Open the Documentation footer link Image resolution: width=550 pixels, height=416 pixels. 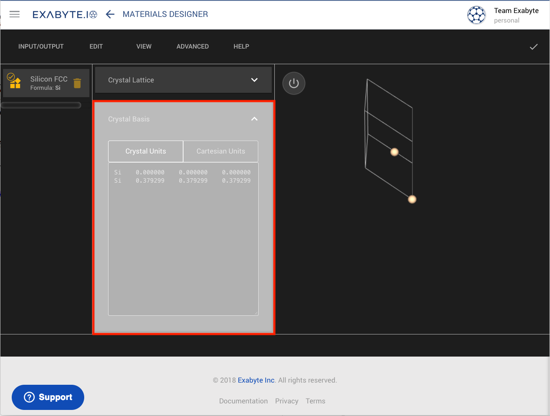coord(243,401)
